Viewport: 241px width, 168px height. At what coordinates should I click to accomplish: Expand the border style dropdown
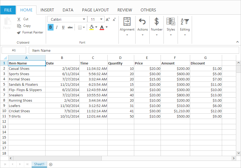pos(83,27)
